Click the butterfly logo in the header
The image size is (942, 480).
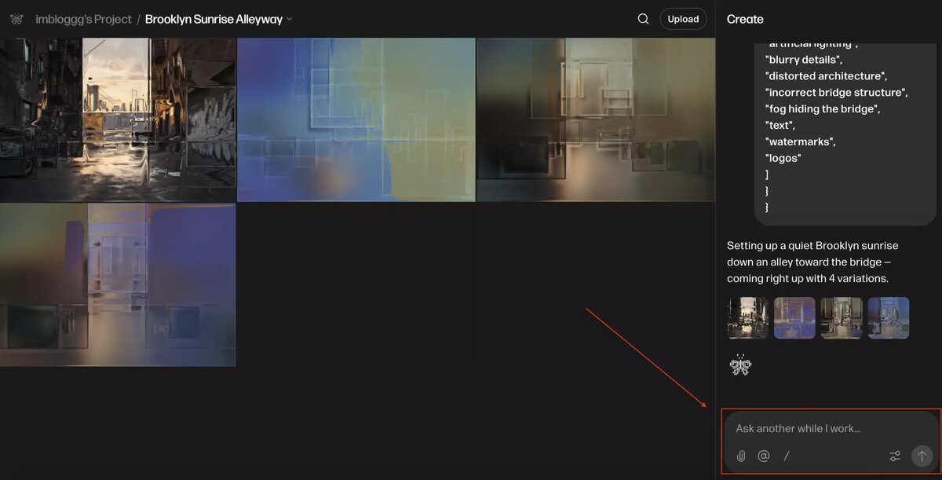coord(16,19)
